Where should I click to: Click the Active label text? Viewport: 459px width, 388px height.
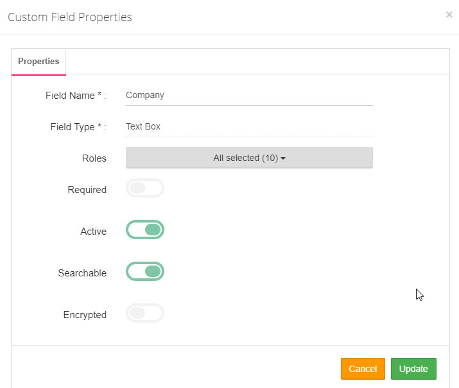(x=93, y=232)
